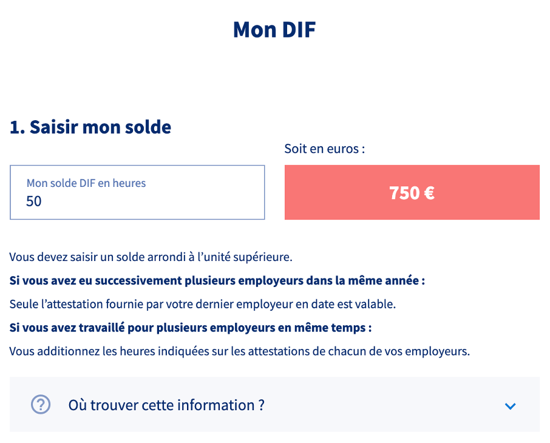
Task: Place the cursor on the value 50
Action: 33,201
